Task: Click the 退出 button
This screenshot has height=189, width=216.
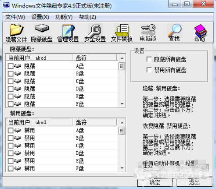Action: [x=194, y=182]
